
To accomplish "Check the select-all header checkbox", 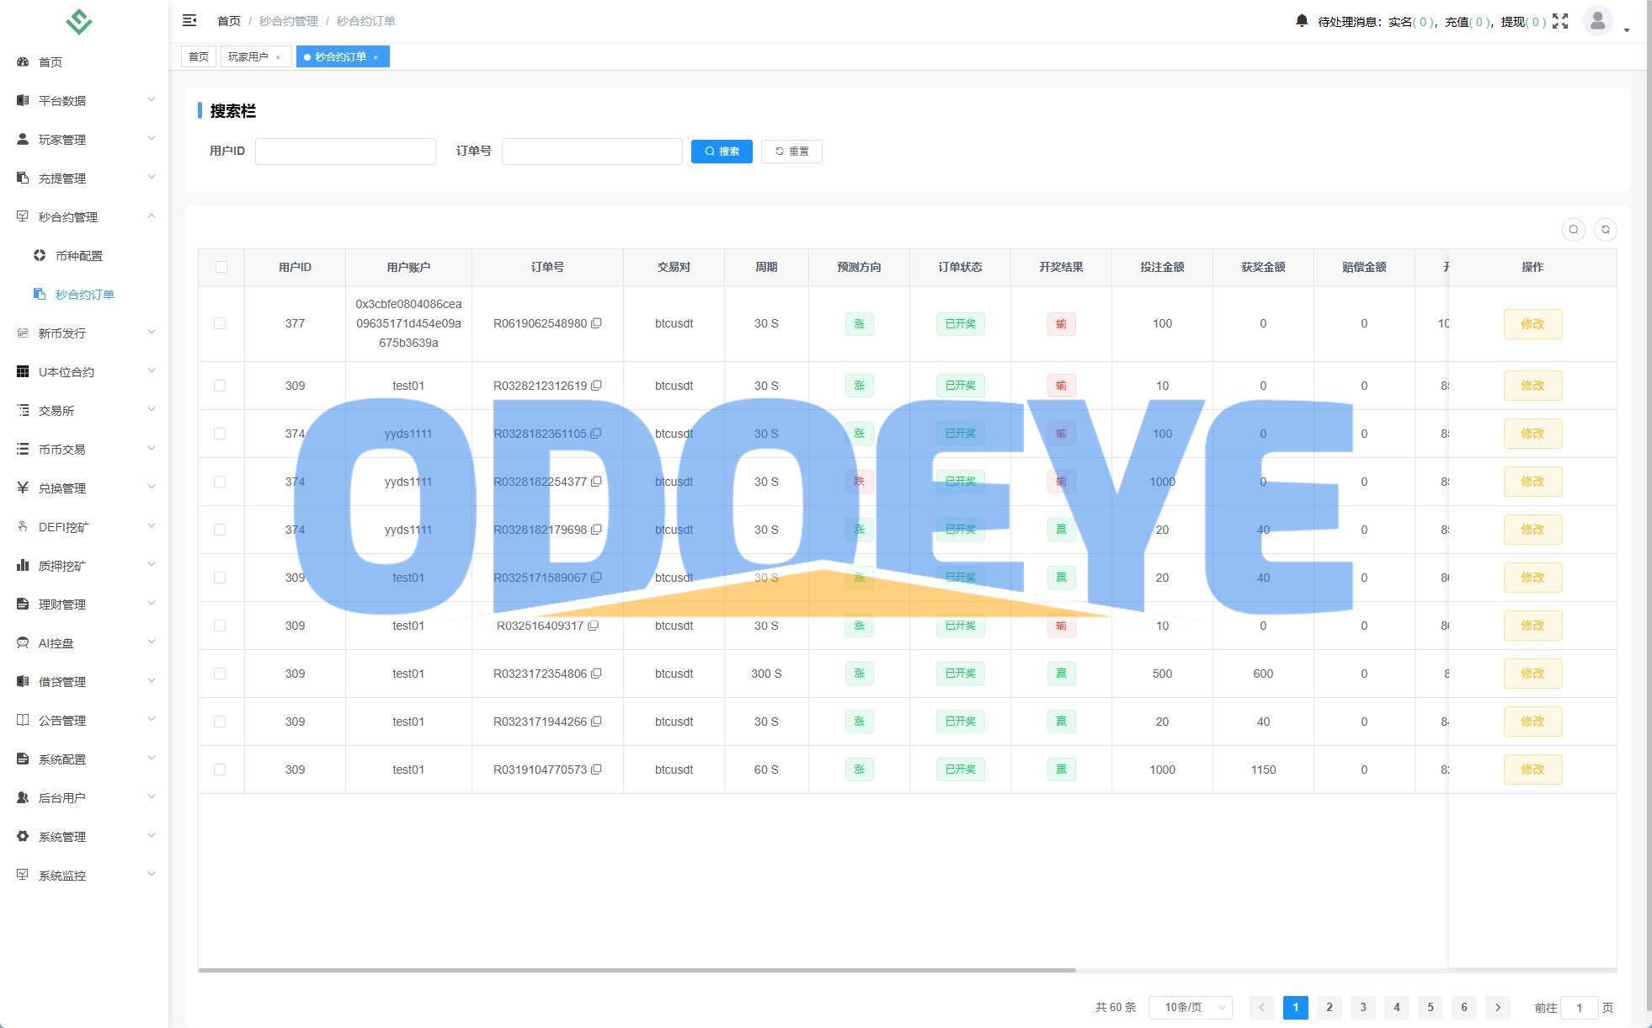I will coord(221,267).
